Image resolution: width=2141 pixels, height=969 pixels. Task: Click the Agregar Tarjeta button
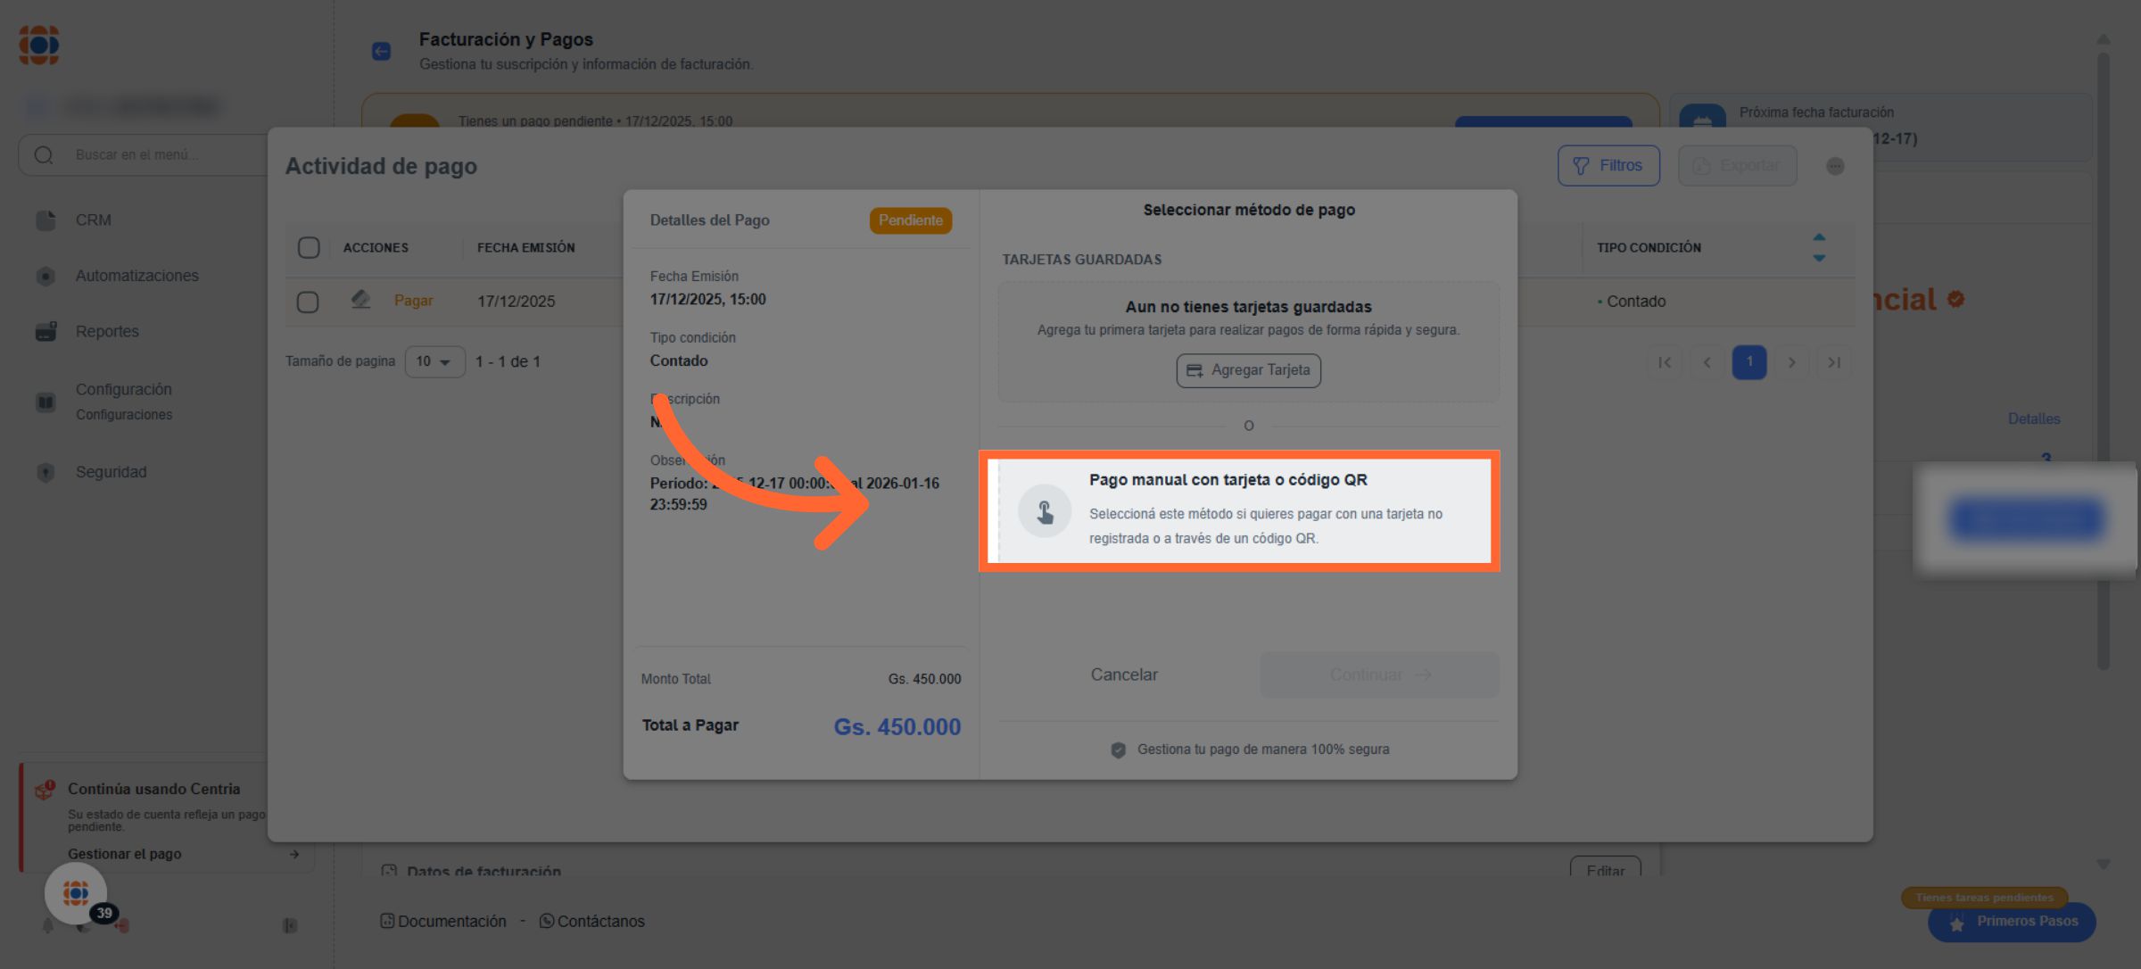click(x=1248, y=370)
